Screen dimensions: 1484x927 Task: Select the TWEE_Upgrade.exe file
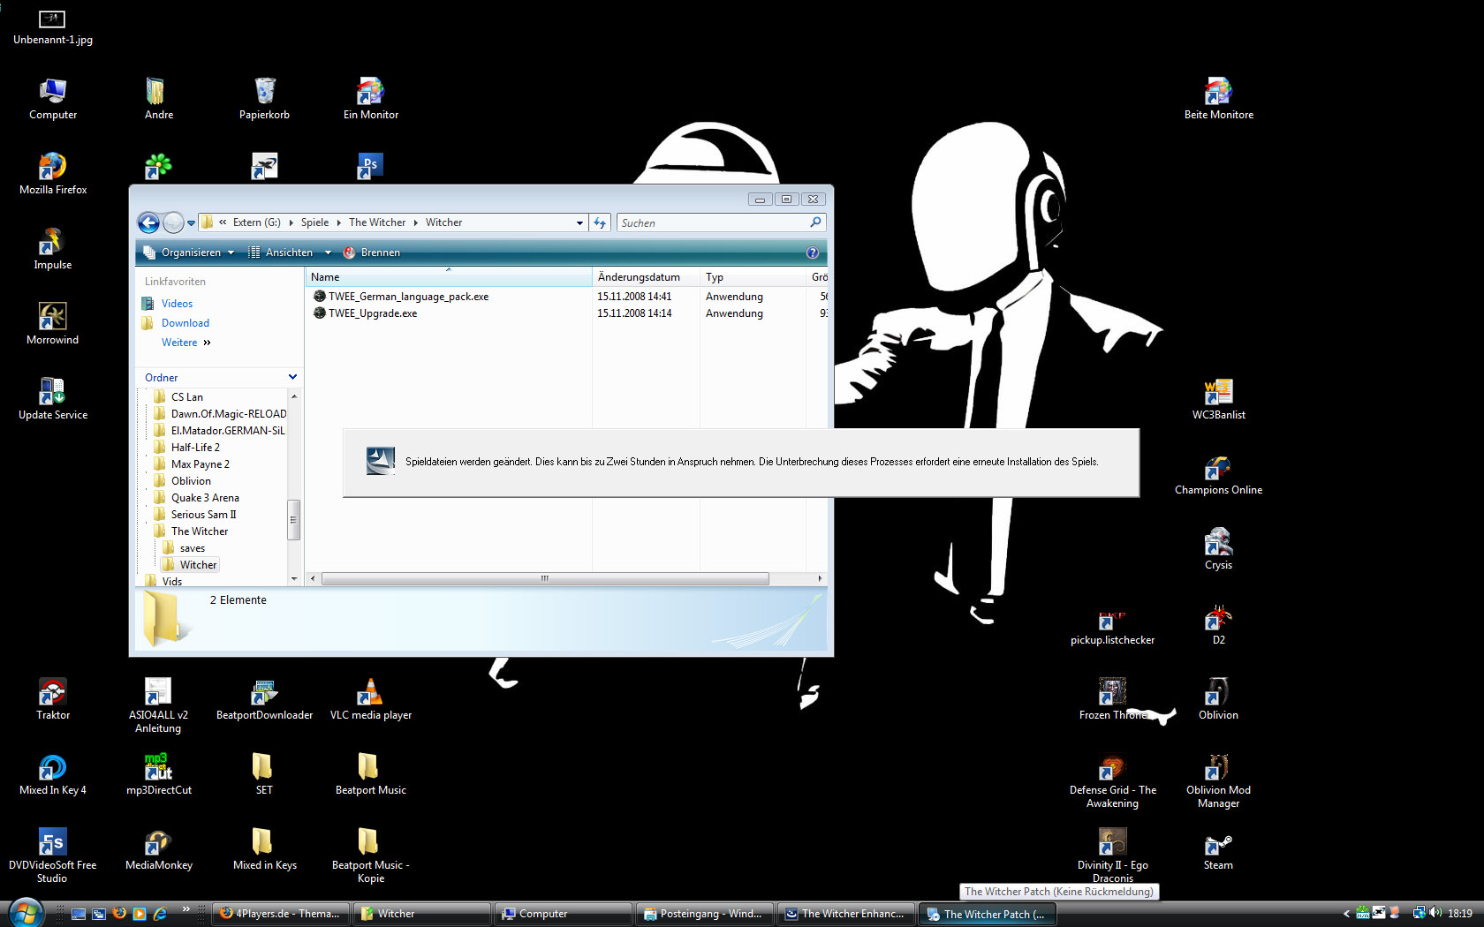pyautogui.click(x=373, y=313)
